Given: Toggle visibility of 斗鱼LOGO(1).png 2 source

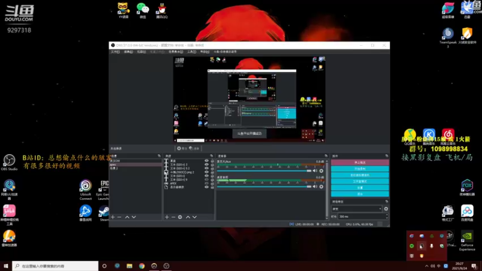Looking at the screenshot, I should click(x=207, y=172).
